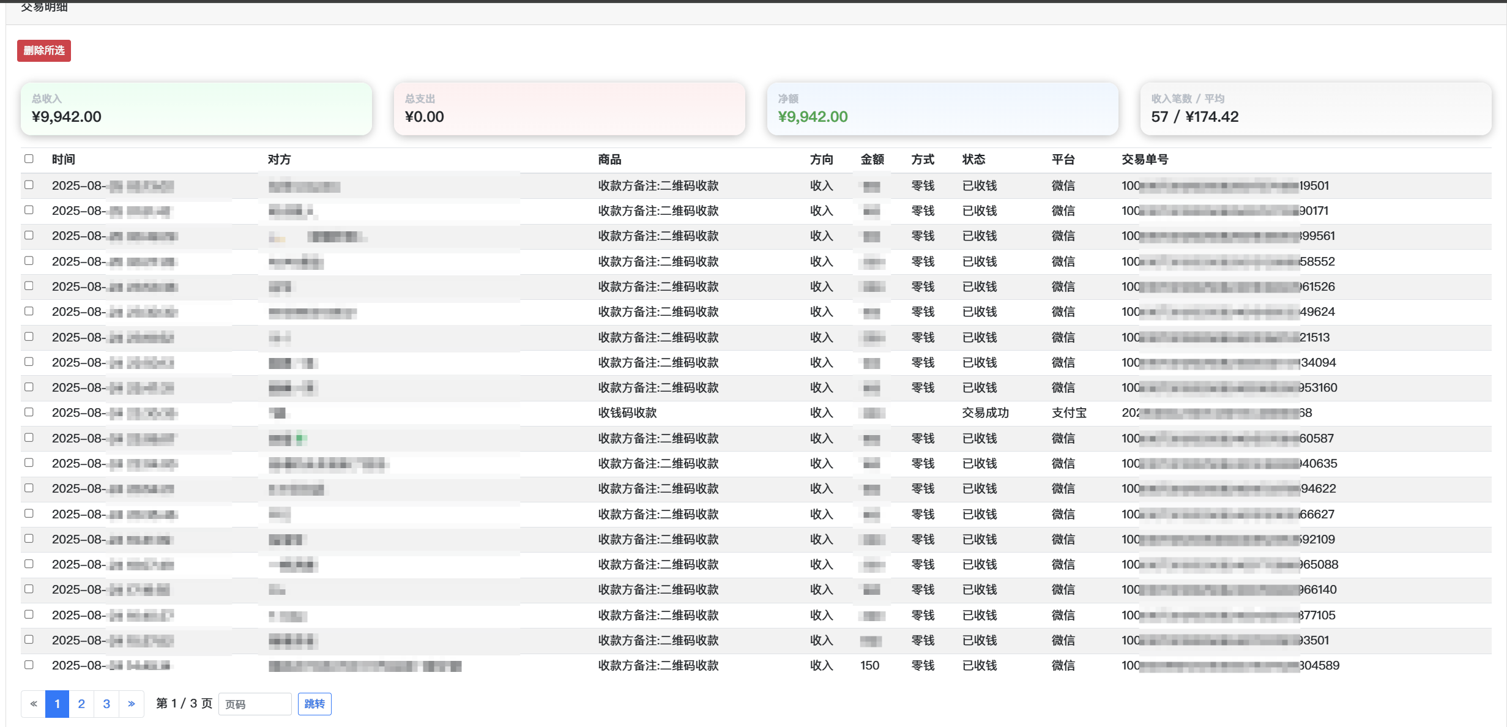Click the 交易成功 status cell

(x=986, y=413)
